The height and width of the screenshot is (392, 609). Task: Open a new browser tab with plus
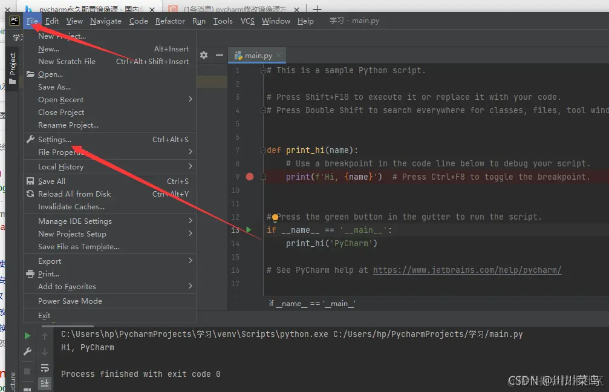[x=317, y=8]
